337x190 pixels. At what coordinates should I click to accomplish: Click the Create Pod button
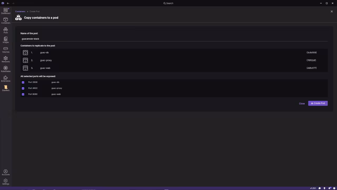pyautogui.click(x=318, y=103)
